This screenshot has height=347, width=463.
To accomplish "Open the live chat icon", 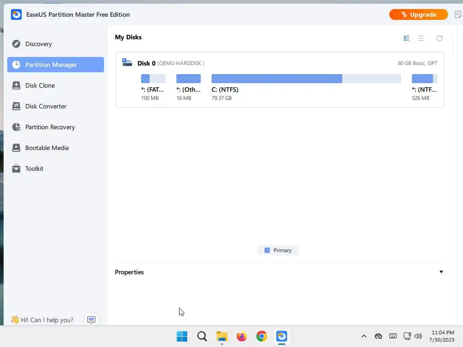I will point(91,320).
